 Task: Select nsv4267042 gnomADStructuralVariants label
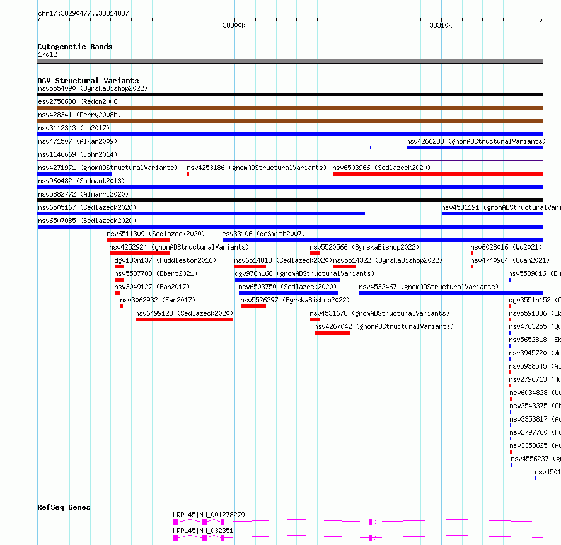tap(383, 326)
